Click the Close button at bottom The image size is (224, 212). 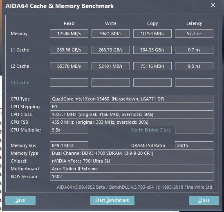point(204,200)
